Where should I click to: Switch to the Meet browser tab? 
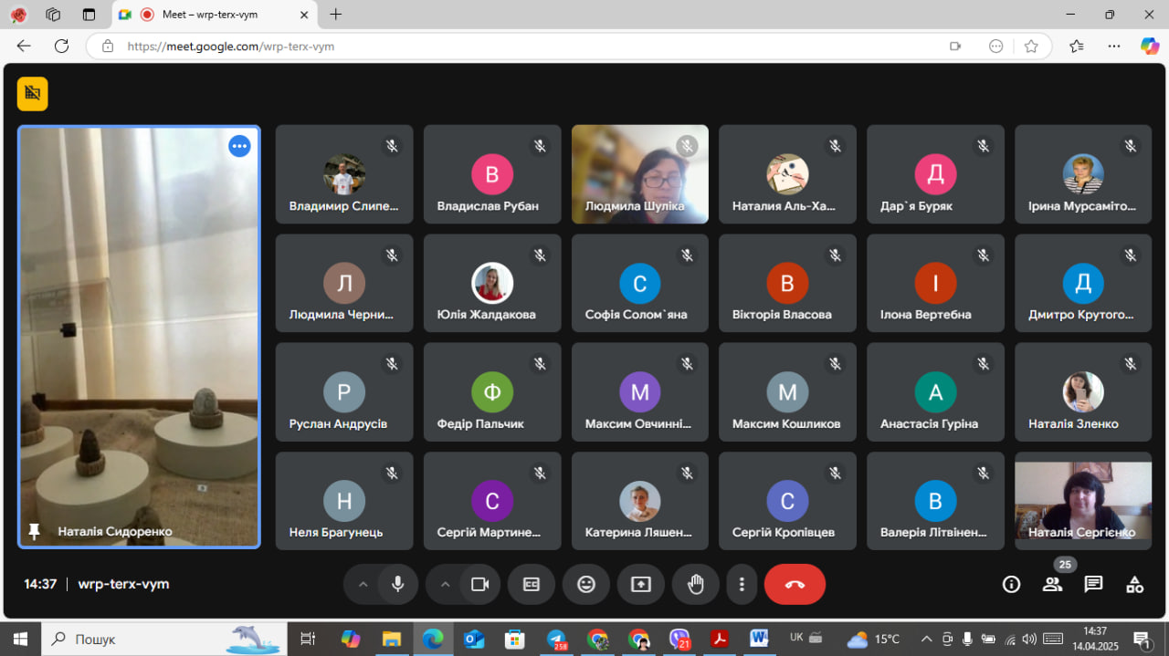[215, 15]
